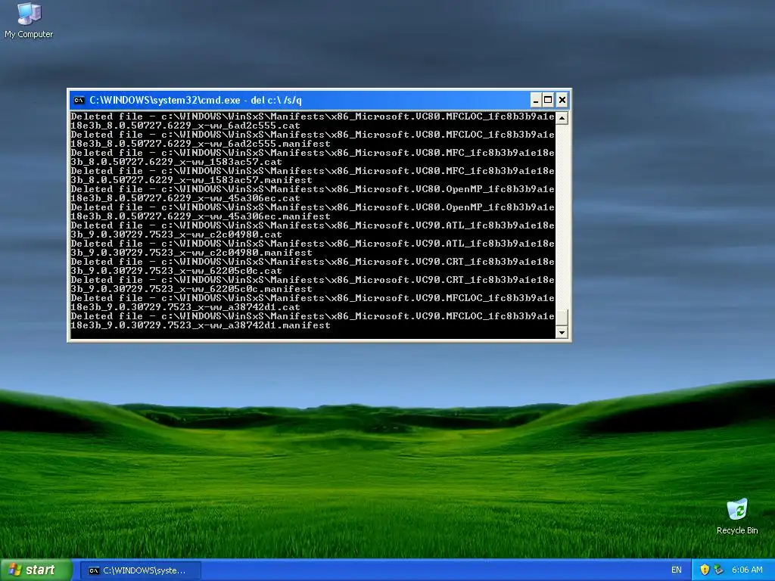The image size is (775, 581).
Task: Click the scroll down arrow in cmd window
Action: 562,333
